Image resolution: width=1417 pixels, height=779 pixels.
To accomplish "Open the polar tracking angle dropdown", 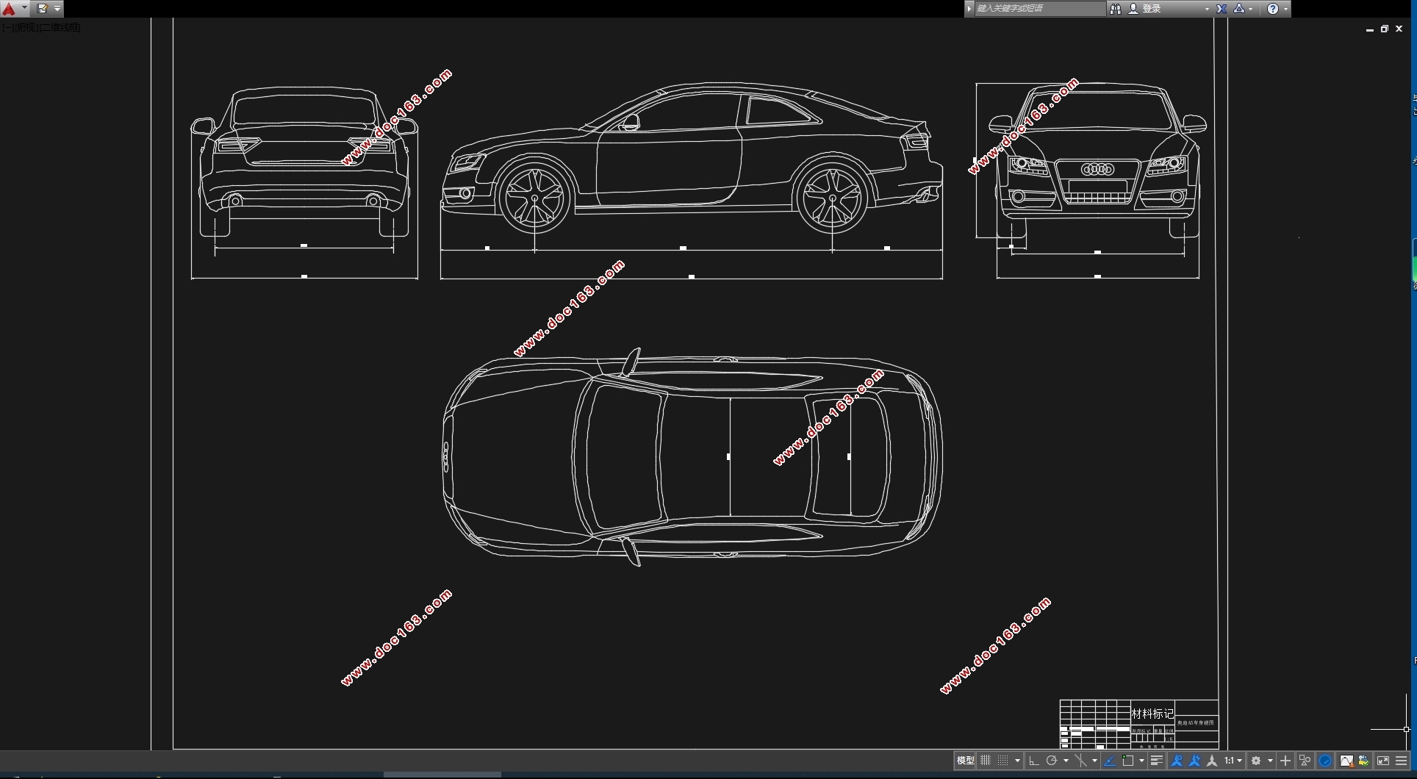I will point(1066,761).
